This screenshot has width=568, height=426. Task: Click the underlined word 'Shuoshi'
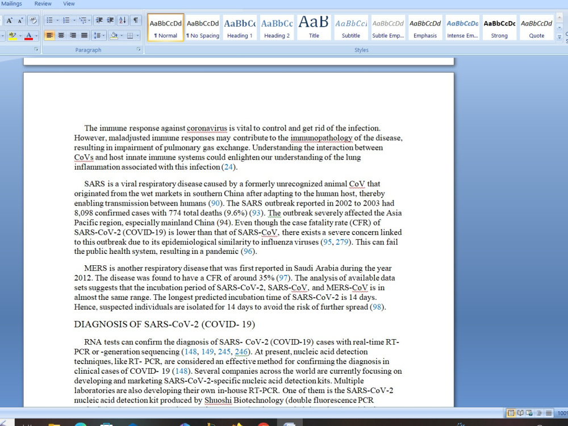[218, 400]
